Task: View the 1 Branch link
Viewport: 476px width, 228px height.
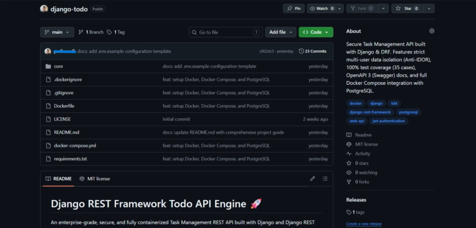Action: coord(91,32)
